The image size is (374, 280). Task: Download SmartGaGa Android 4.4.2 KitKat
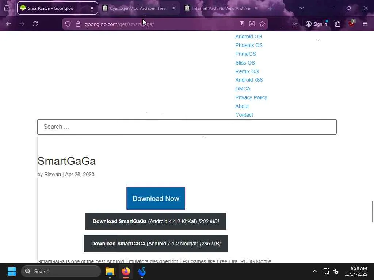point(156,221)
